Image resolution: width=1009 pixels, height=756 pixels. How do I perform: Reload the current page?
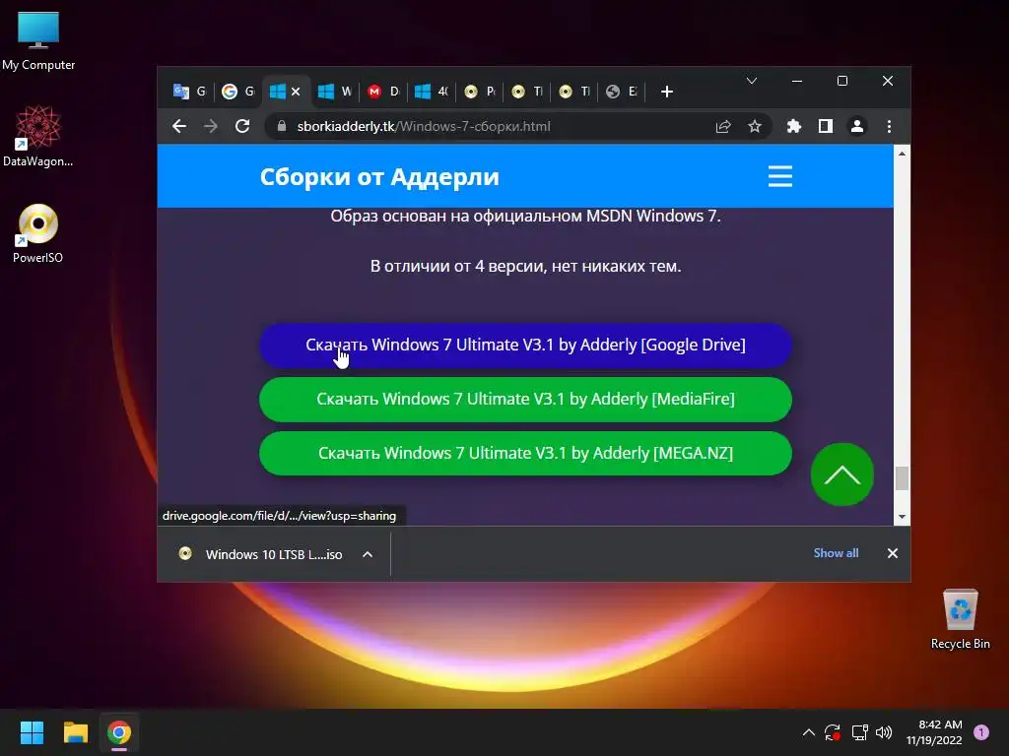click(242, 127)
